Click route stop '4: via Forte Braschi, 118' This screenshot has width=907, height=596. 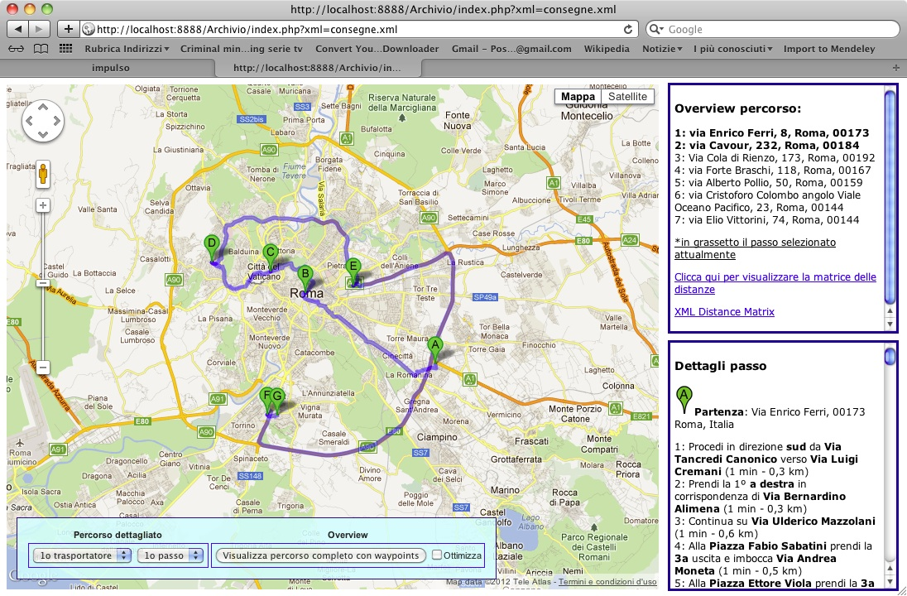(x=773, y=171)
